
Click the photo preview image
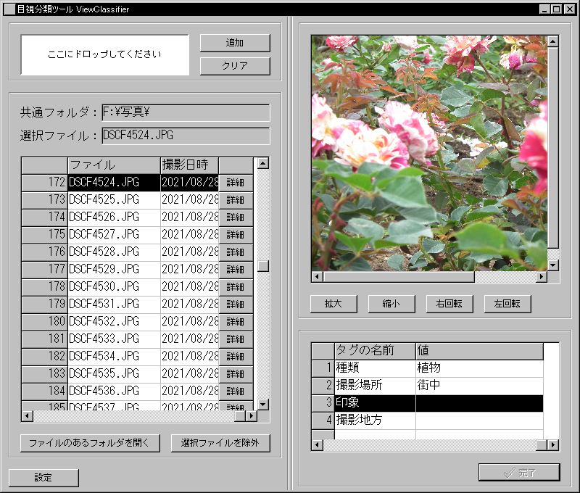(x=428, y=152)
